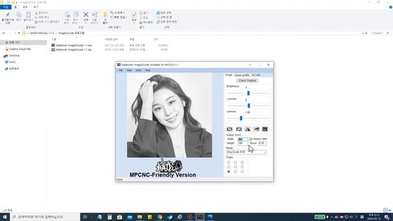Click the Explorer back navigation arrow

(4, 33)
